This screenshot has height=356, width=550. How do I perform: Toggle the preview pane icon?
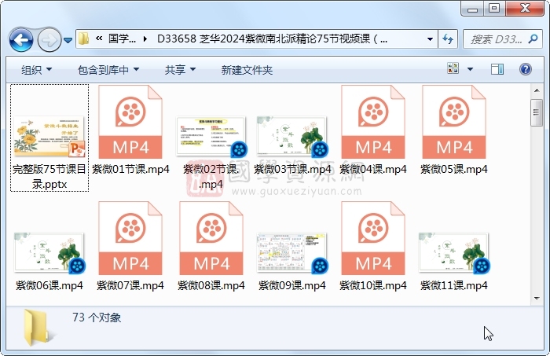coord(497,69)
